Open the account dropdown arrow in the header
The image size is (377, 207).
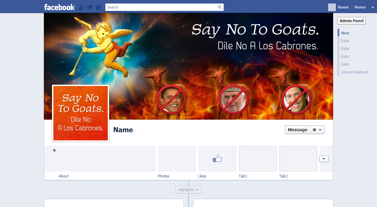click(373, 7)
